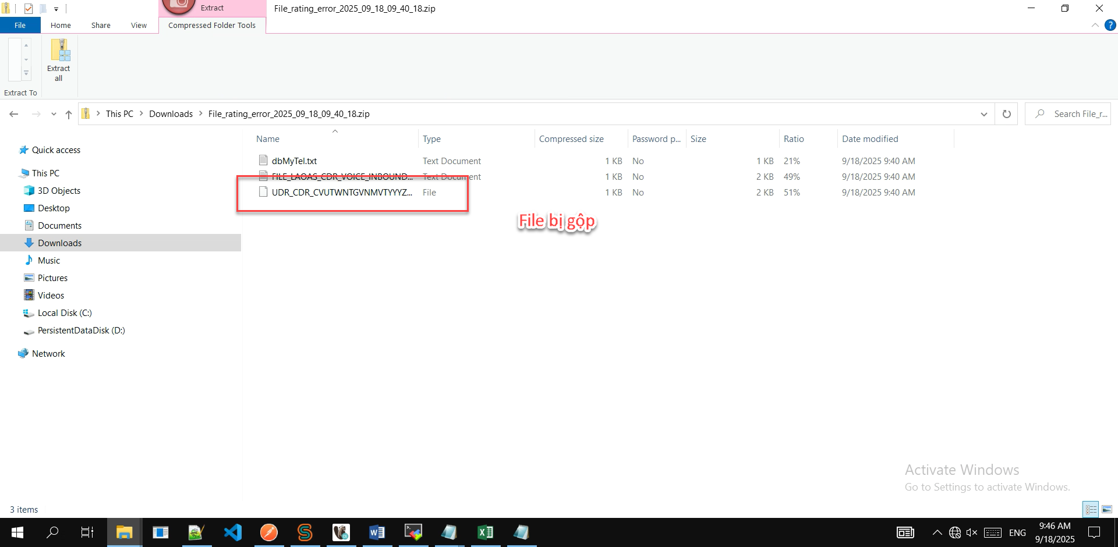Switch to large icons view button
Image resolution: width=1118 pixels, height=547 pixels.
[x=1107, y=509]
